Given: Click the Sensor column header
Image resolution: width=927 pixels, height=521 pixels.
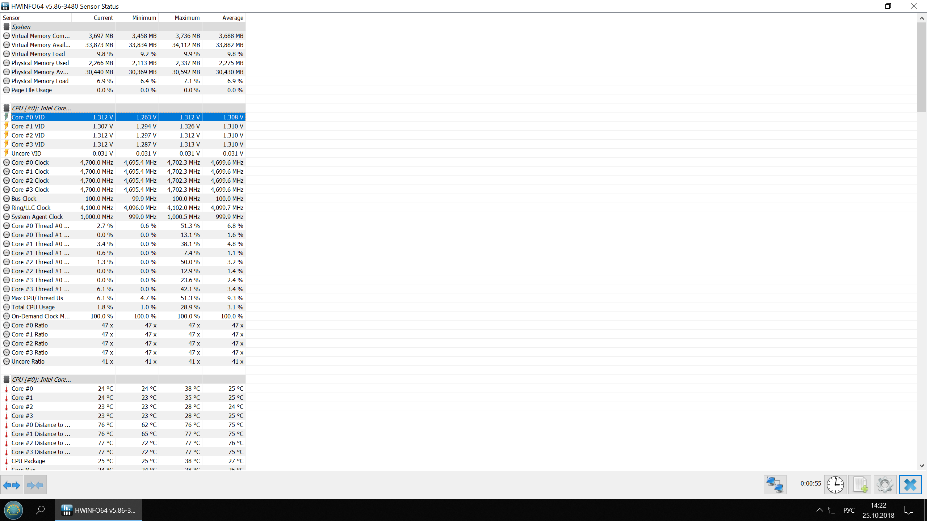Looking at the screenshot, I should 12,18.
